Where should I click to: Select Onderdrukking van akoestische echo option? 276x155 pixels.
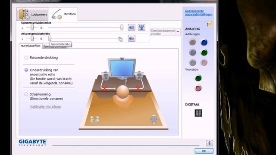point(26,70)
